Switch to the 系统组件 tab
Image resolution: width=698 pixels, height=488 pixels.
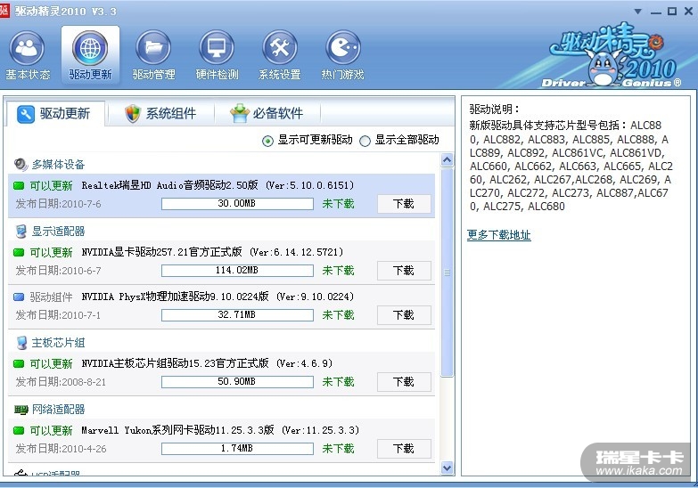(160, 113)
